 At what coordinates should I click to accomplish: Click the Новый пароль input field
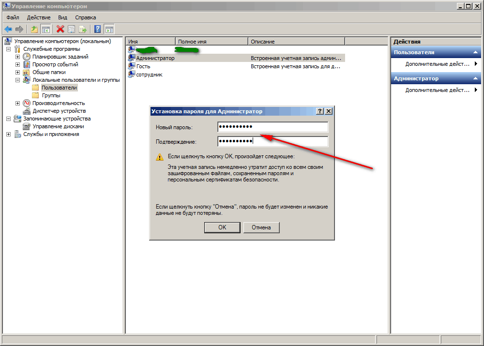click(x=273, y=127)
